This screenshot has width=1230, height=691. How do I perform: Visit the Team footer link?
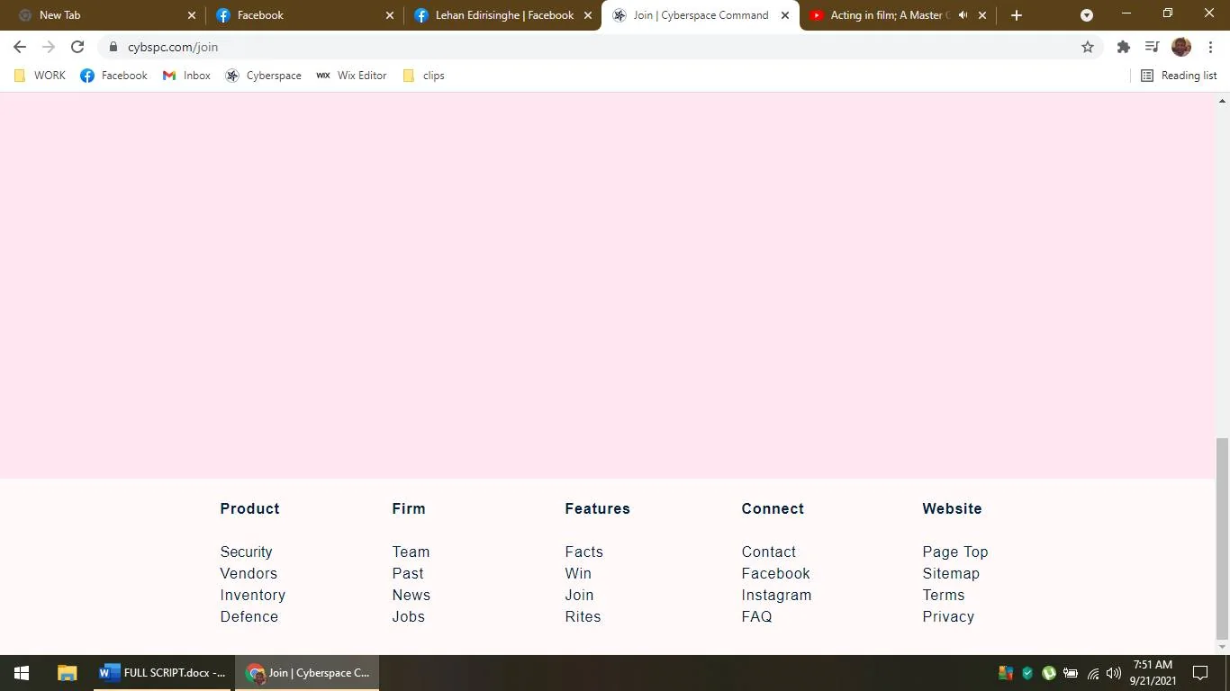click(x=411, y=552)
